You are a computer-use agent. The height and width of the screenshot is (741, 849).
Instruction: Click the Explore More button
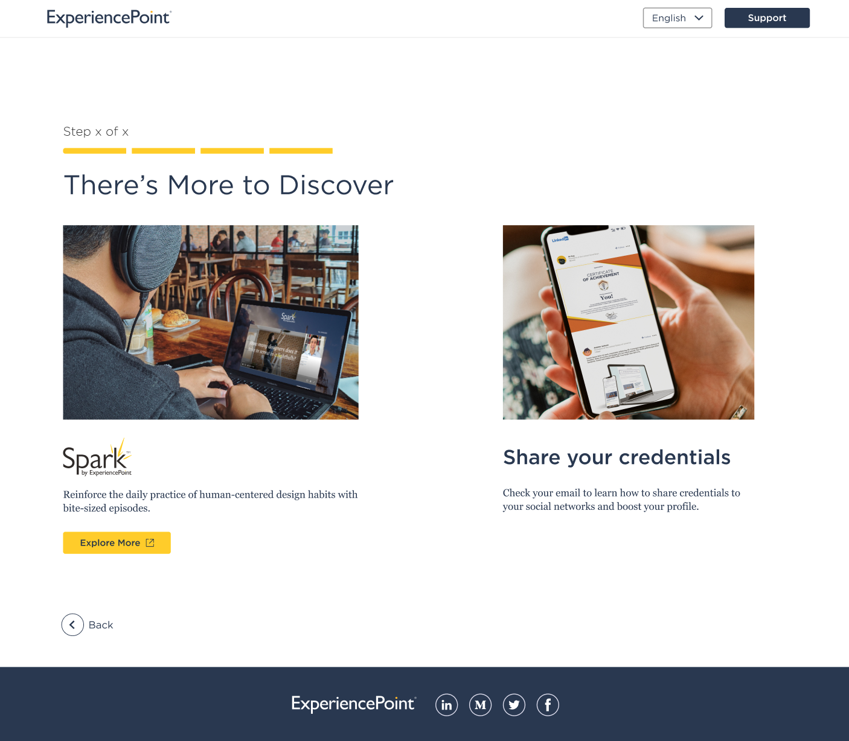pyautogui.click(x=117, y=543)
